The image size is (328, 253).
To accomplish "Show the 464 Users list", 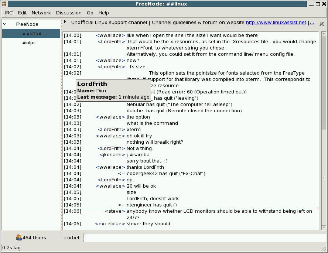I will (x=31, y=238).
